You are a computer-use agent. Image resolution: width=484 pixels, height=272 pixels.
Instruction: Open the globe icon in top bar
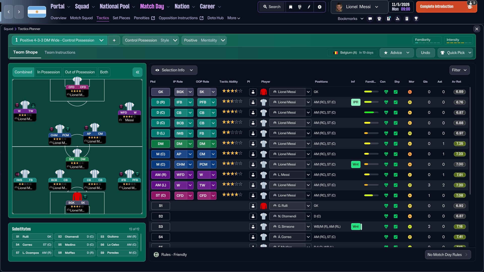(x=300, y=7)
